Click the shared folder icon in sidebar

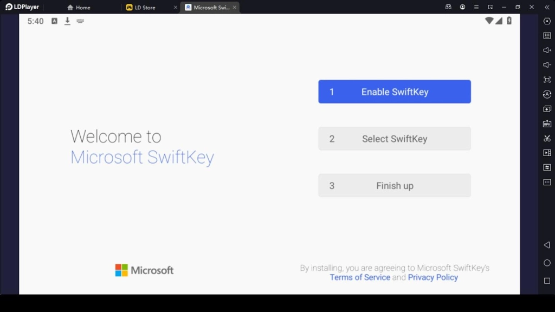[547, 167]
